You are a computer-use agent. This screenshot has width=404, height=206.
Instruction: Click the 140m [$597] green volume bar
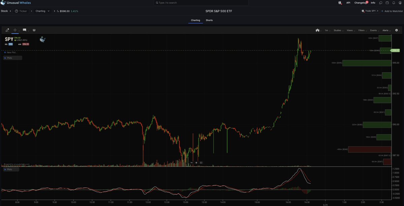(385, 38)
